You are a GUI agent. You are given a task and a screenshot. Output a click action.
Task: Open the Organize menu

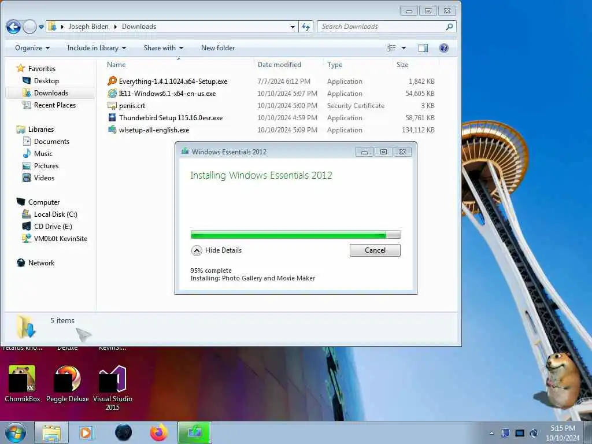pos(32,48)
